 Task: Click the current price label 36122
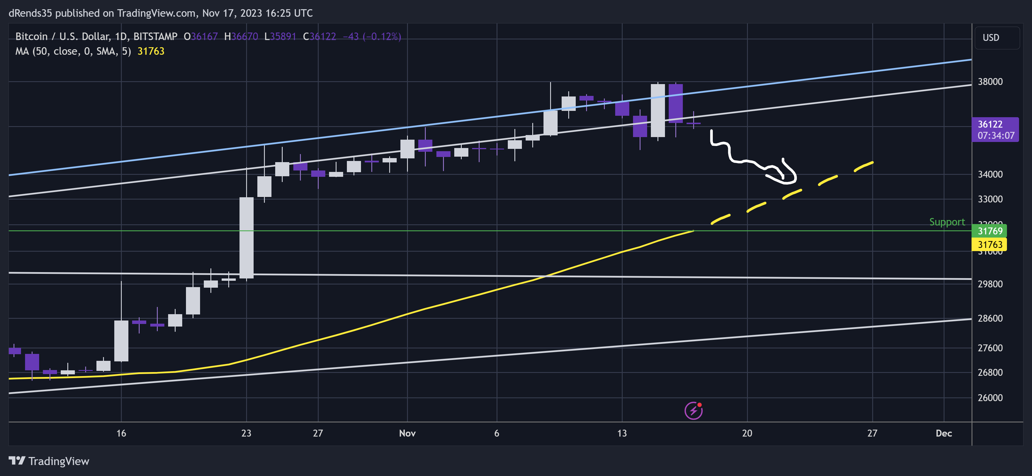995,129
